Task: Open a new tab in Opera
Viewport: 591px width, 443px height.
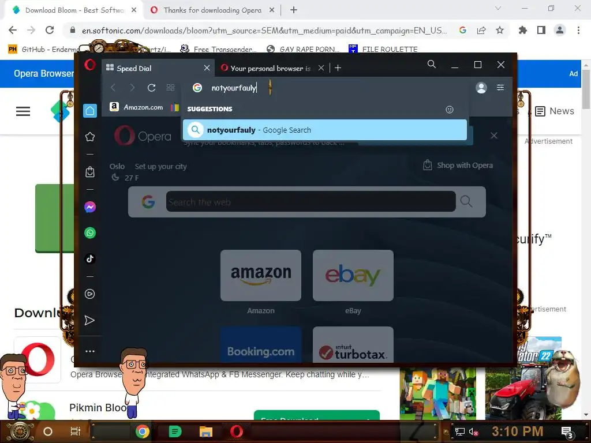Action: pos(338,68)
